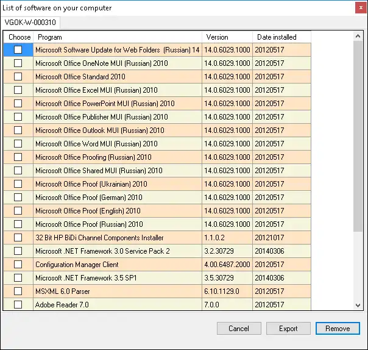Click 'Microsoft Office Proof (German) 2010' text
368x350 pixels.
(89, 198)
